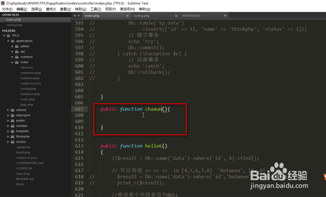Click the TP5.0 open folder icon
The height and width of the screenshot is (197, 326).
point(8,36)
